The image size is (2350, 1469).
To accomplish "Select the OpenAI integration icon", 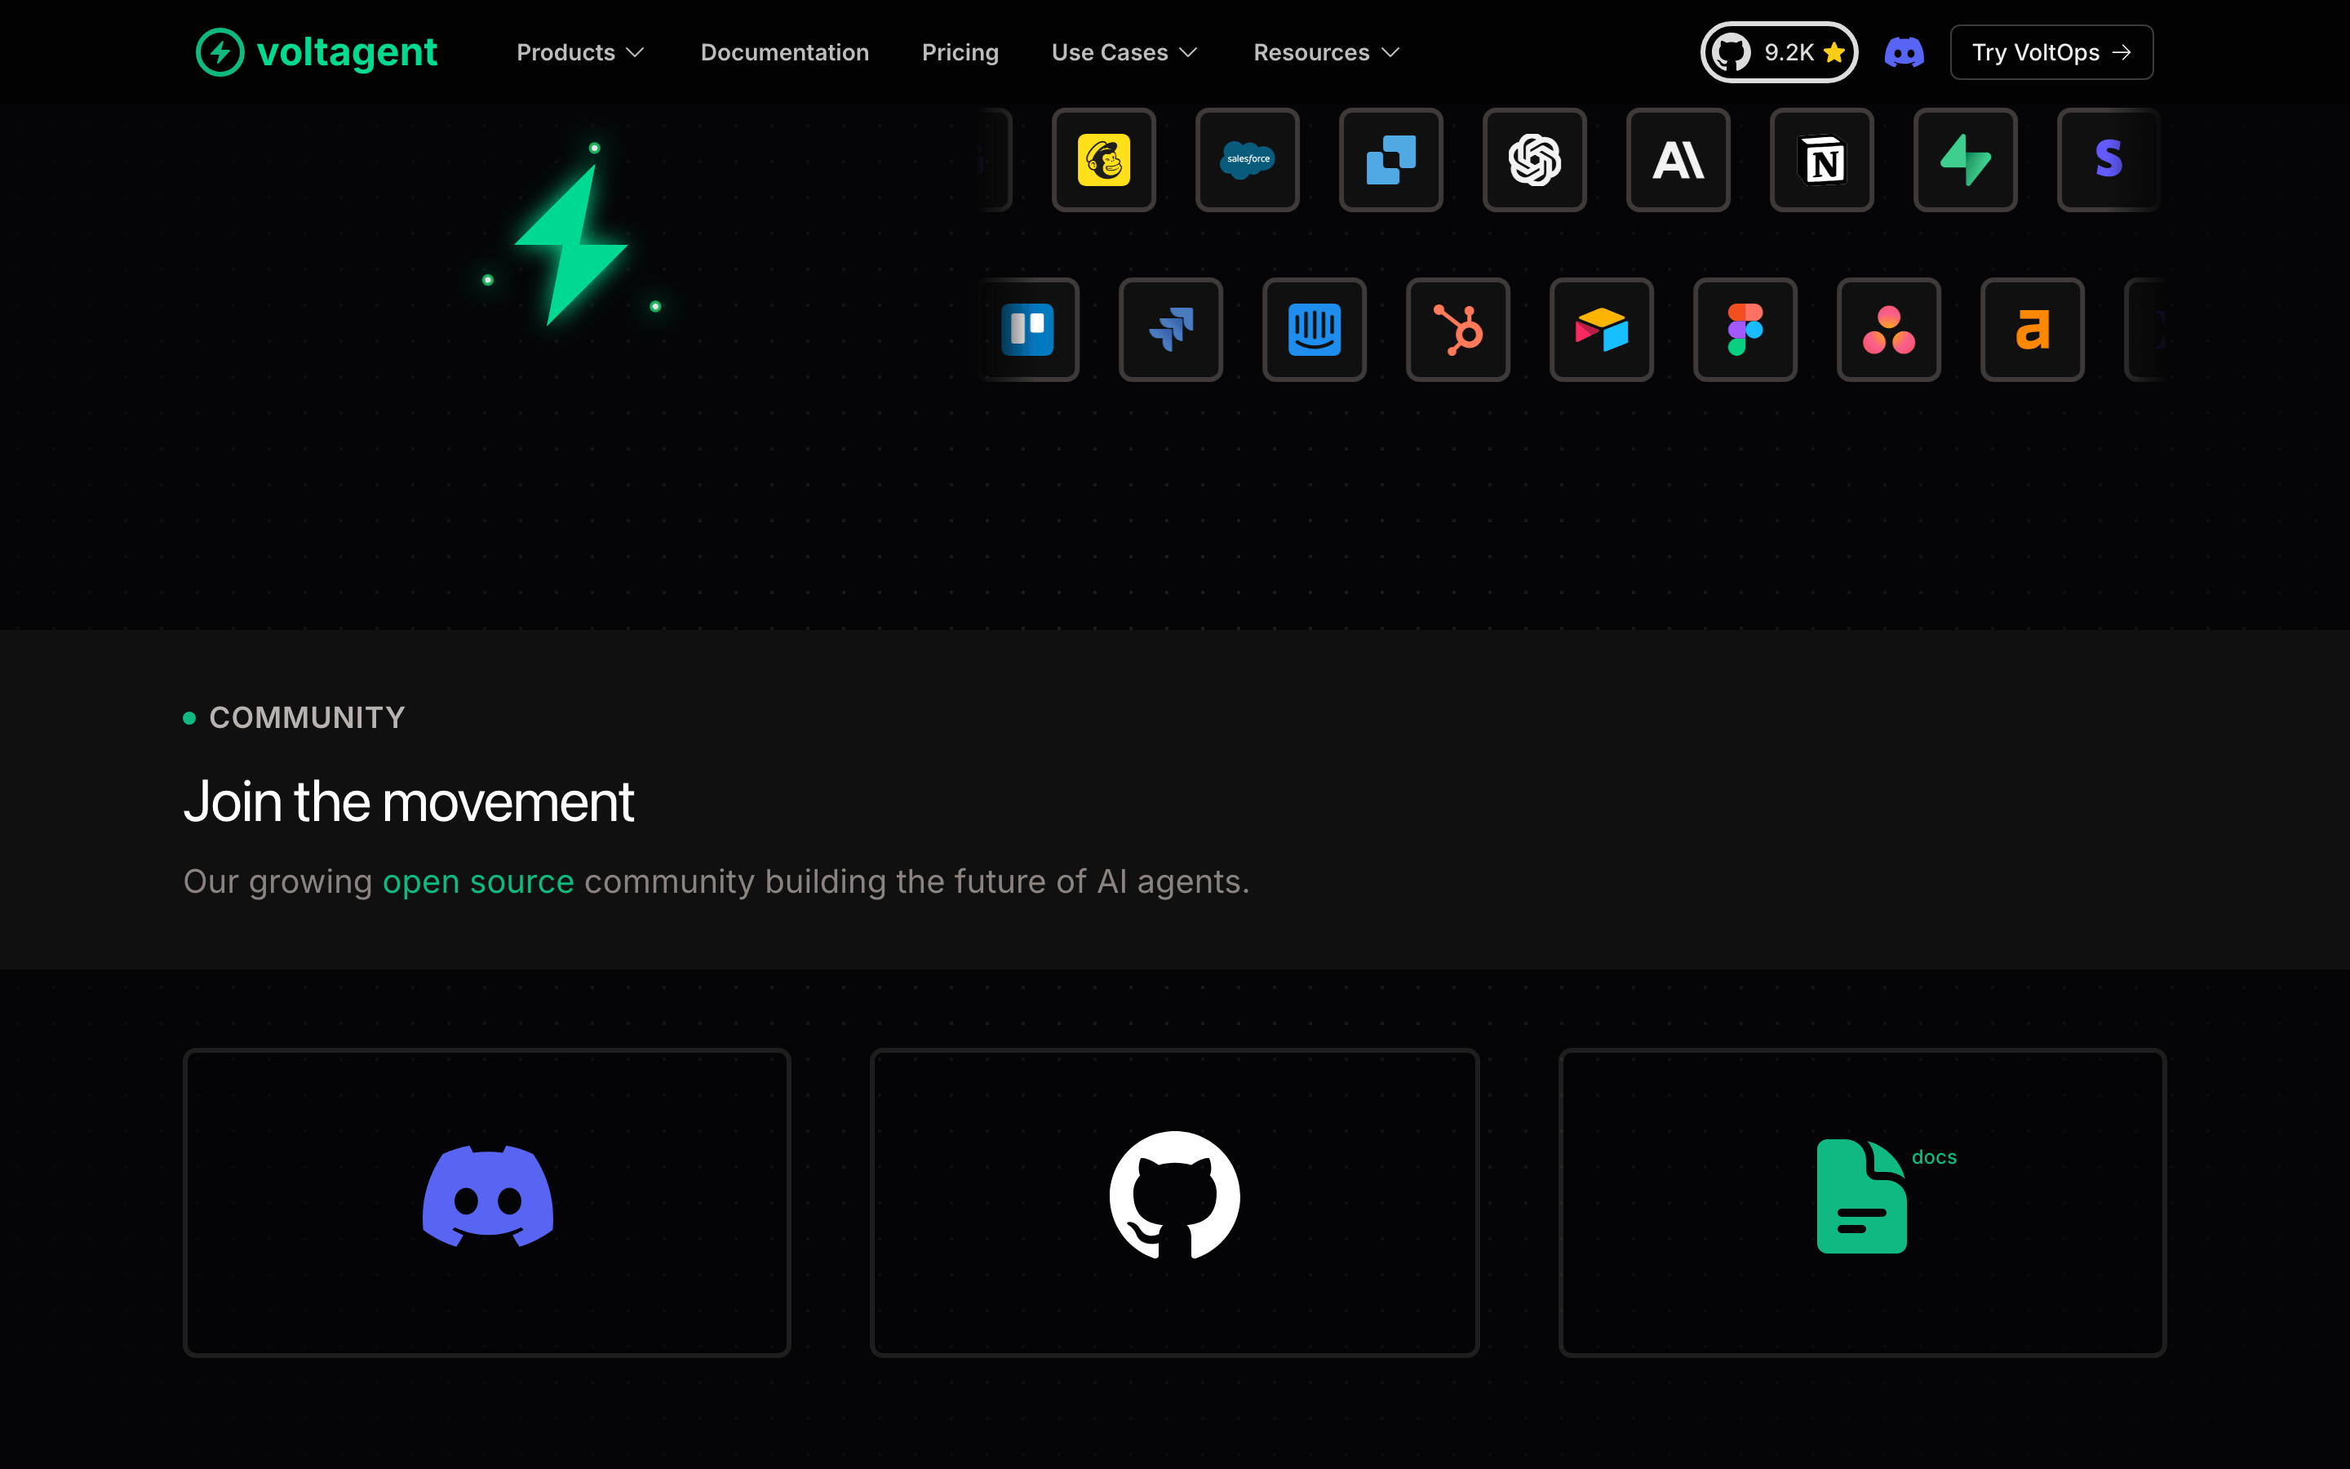I will point(1534,159).
